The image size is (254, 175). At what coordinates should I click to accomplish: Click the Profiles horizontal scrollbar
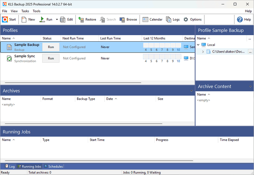pos(73,83)
